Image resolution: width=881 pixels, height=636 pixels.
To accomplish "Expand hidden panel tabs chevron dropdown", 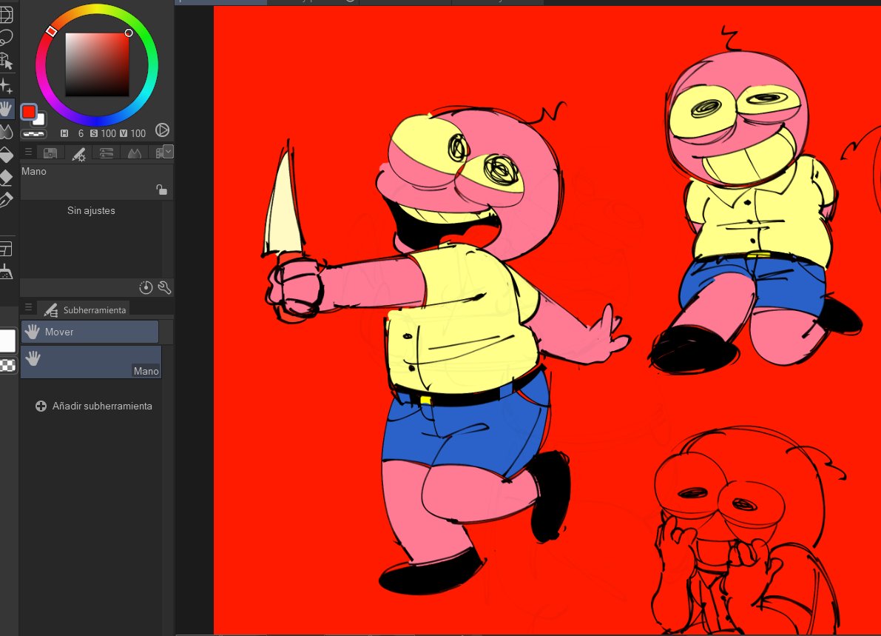I will (168, 151).
